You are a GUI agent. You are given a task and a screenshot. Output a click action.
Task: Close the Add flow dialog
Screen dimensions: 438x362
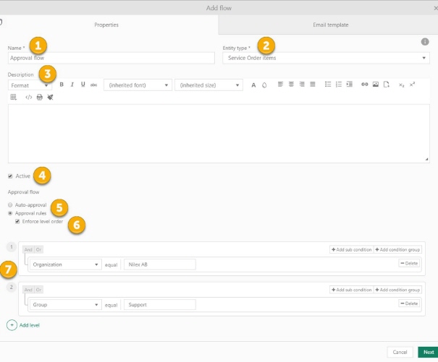coord(435,9)
